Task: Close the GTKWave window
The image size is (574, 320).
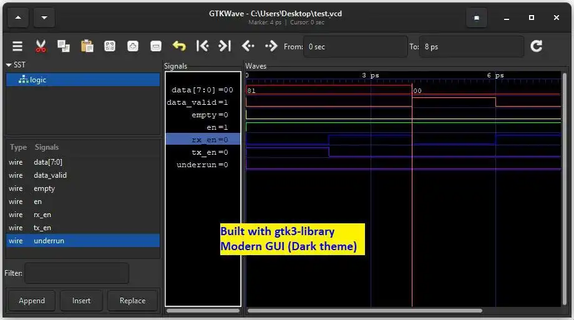Action: pyautogui.click(x=557, y=17)
